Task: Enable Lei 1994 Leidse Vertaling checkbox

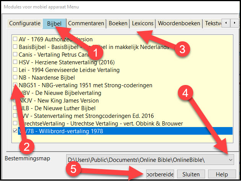Action: click(15, 70)
